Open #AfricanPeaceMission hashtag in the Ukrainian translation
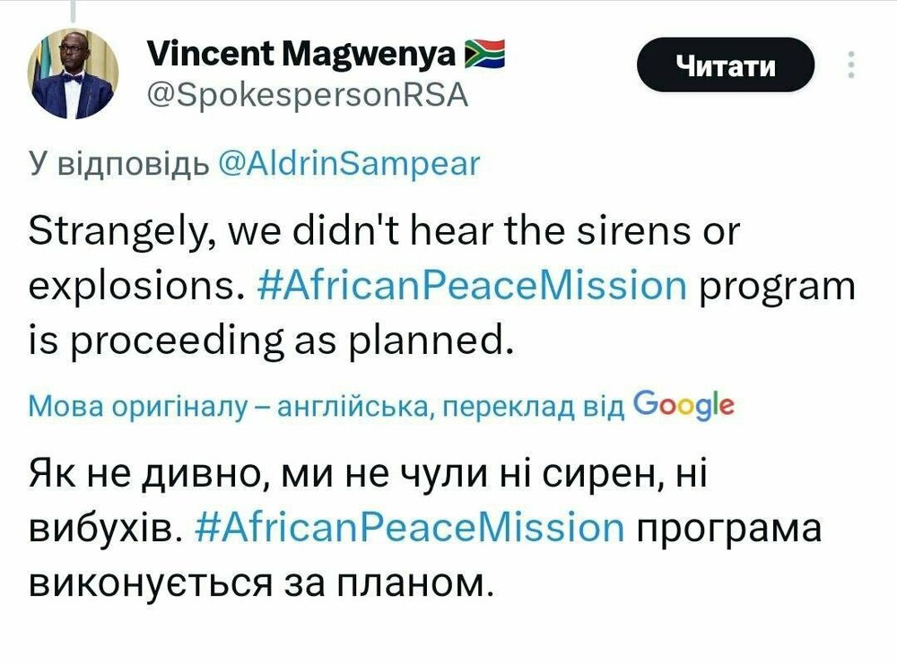 (408, 528)
